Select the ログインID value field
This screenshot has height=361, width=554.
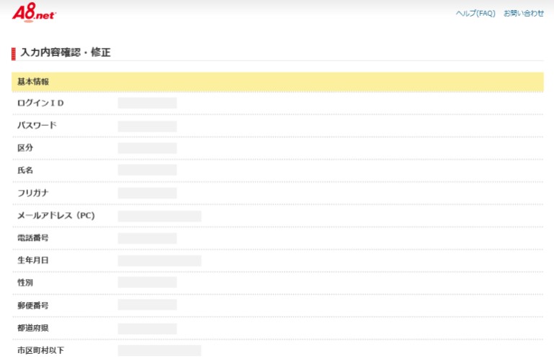click(147, 103)
